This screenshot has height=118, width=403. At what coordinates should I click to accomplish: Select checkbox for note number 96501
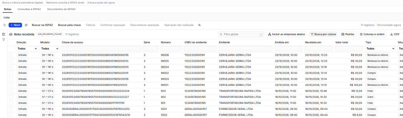pos(11,85)
